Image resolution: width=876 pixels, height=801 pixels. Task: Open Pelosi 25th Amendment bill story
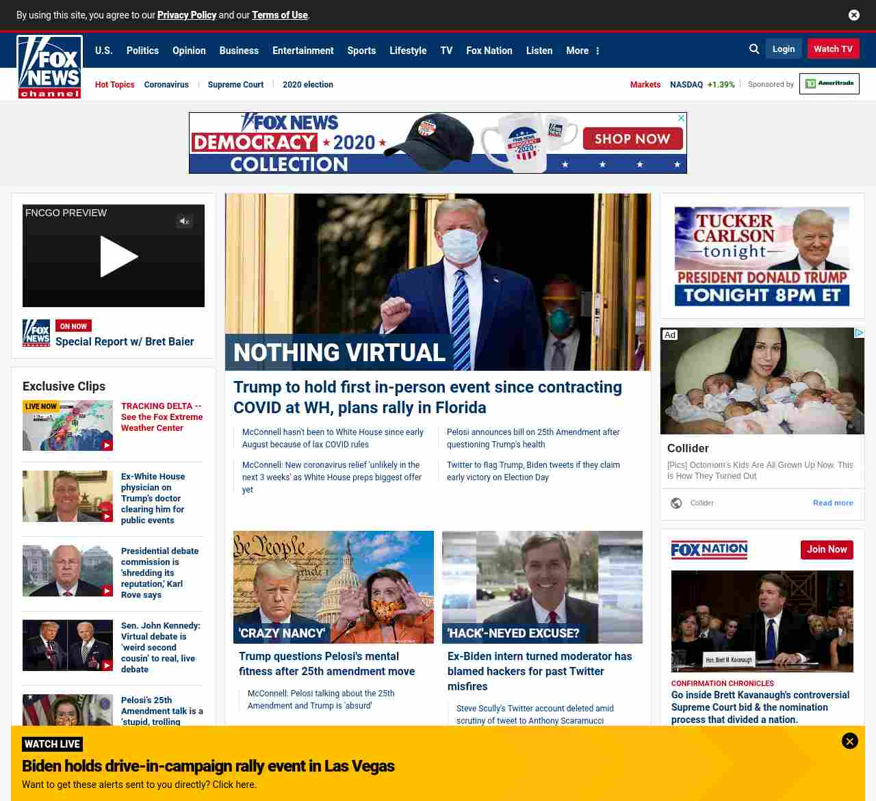click(x=533, y=438)
